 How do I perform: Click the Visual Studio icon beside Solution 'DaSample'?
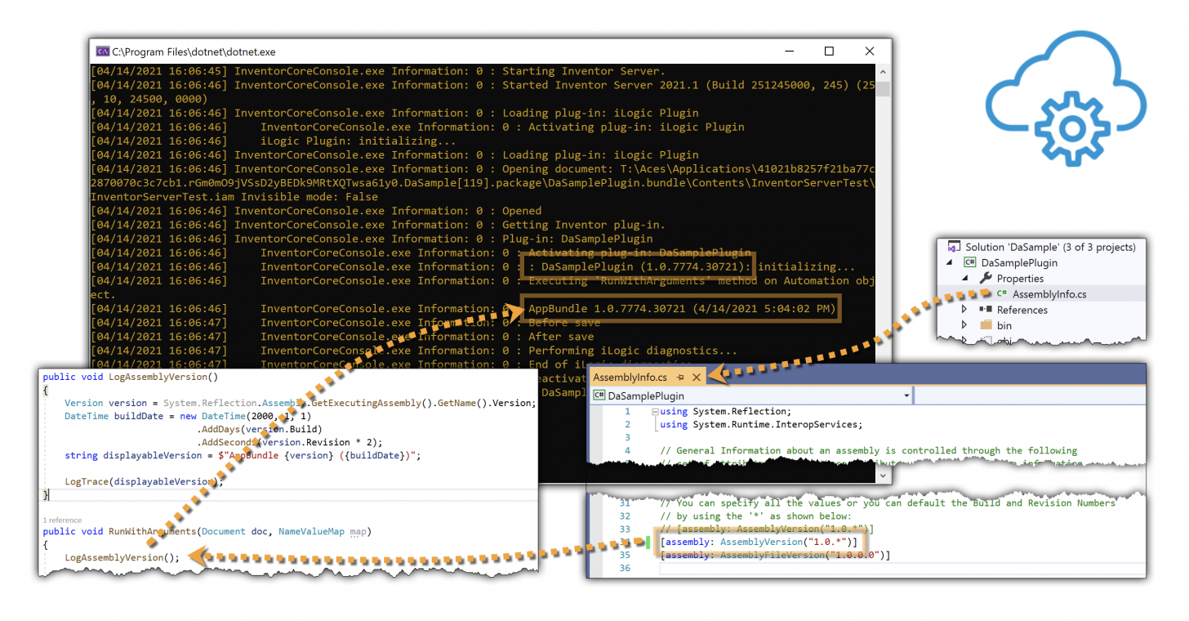coord(953,247)
